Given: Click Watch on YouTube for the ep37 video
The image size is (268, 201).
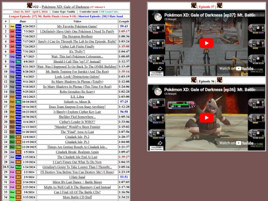Looking at the screenshot, I should (236, 68).
